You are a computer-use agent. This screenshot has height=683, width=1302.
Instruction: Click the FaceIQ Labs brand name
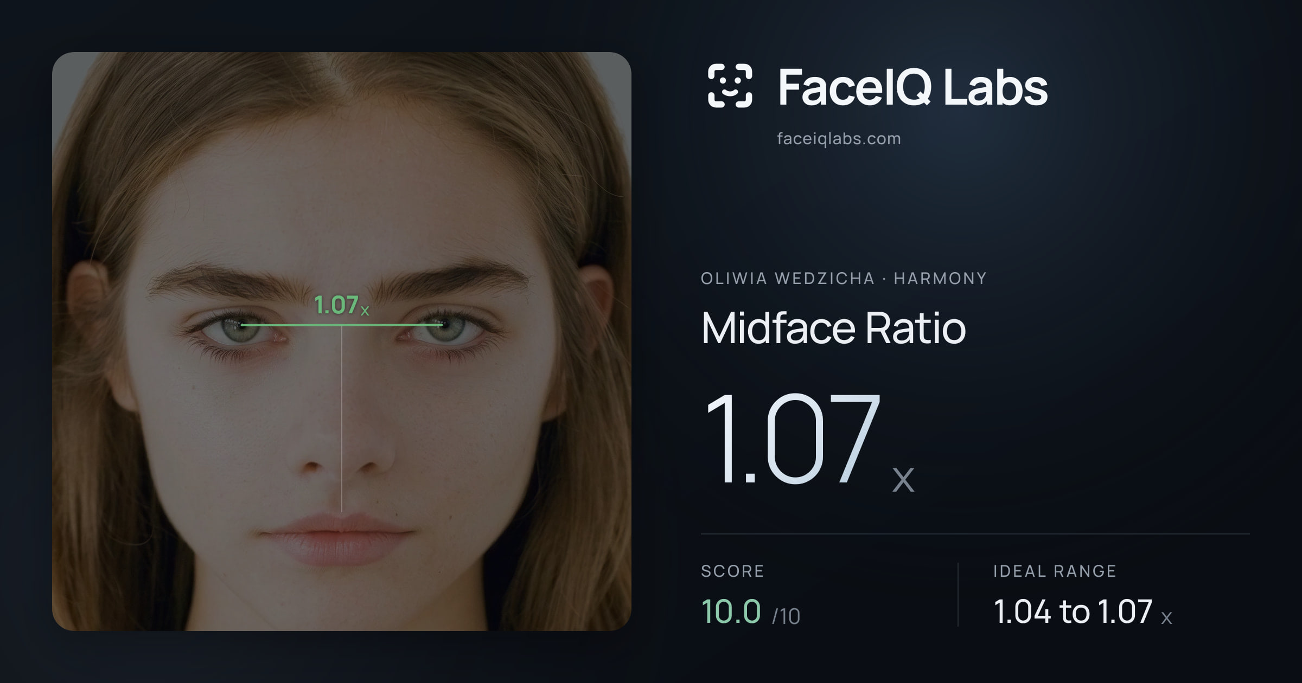[912, 87]
